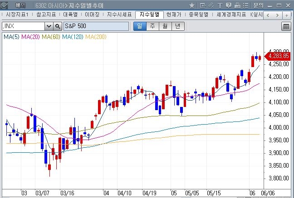
Task: Open help speech bubble question icon
Action: click(228, 5)
